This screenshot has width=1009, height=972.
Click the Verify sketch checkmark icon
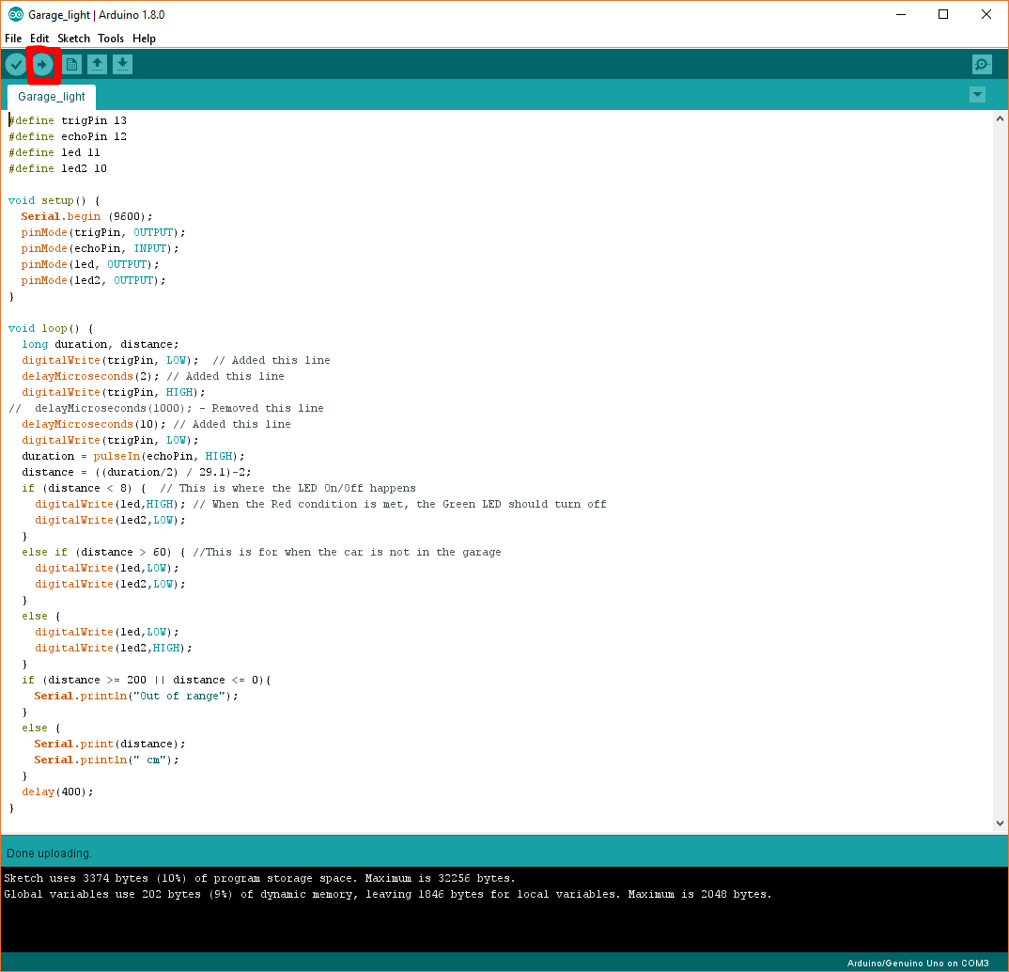tap(16, 64)
